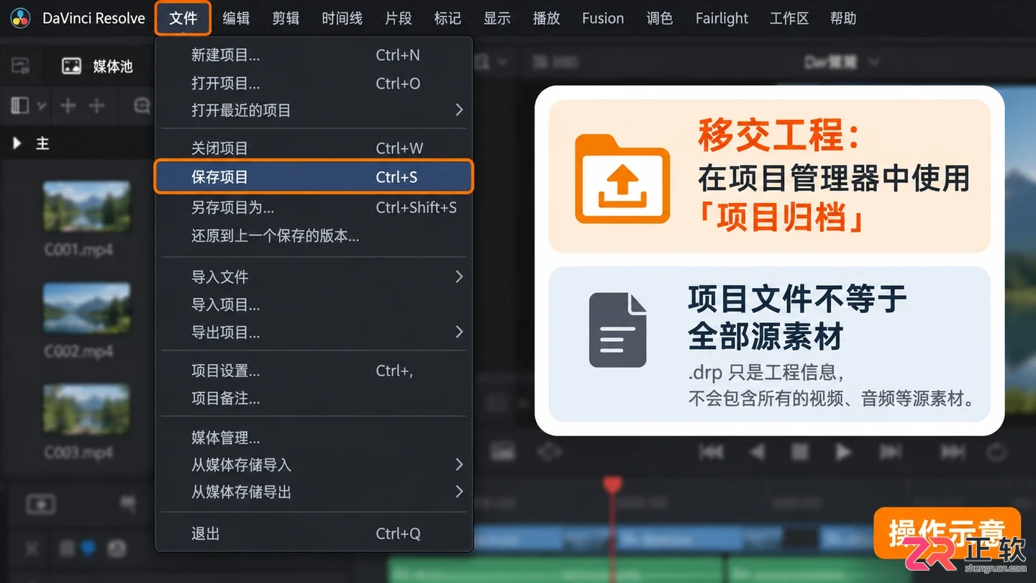Click the red timeline playhead marker
Image resolution: width=1036 pixels, height=583 pixels.
(612, 484)
